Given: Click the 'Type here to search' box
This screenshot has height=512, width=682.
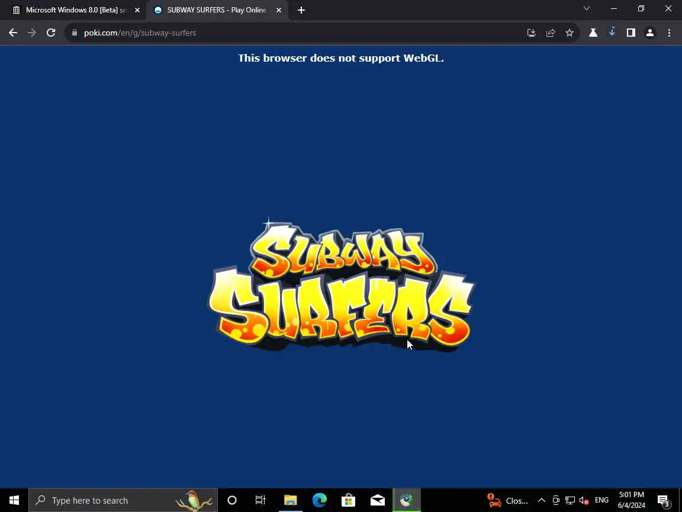Looking at the screenshot, I should pos(123,500).
